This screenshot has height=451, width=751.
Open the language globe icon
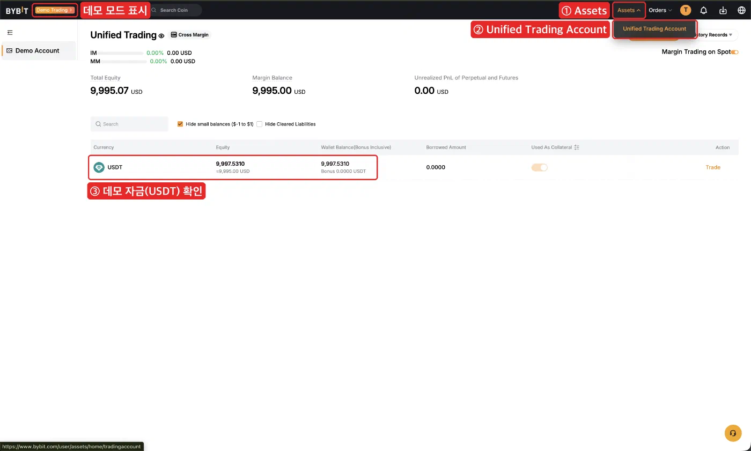click(x=742, y=10)
